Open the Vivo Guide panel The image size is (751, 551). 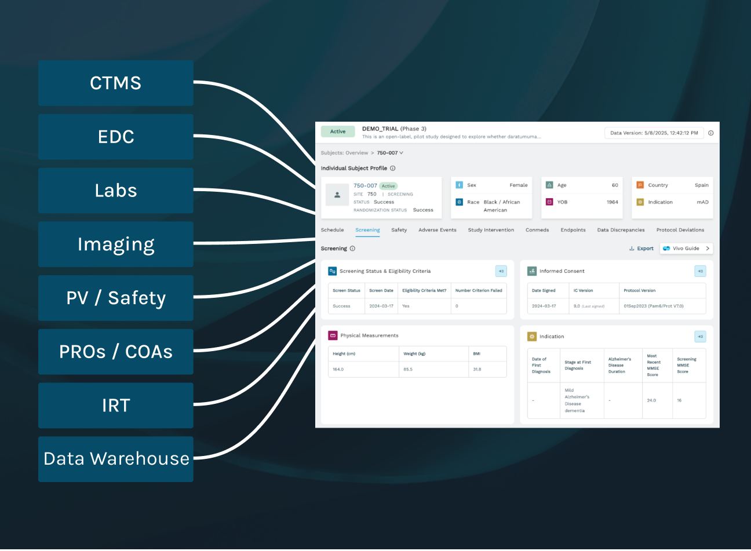[686, 249]
